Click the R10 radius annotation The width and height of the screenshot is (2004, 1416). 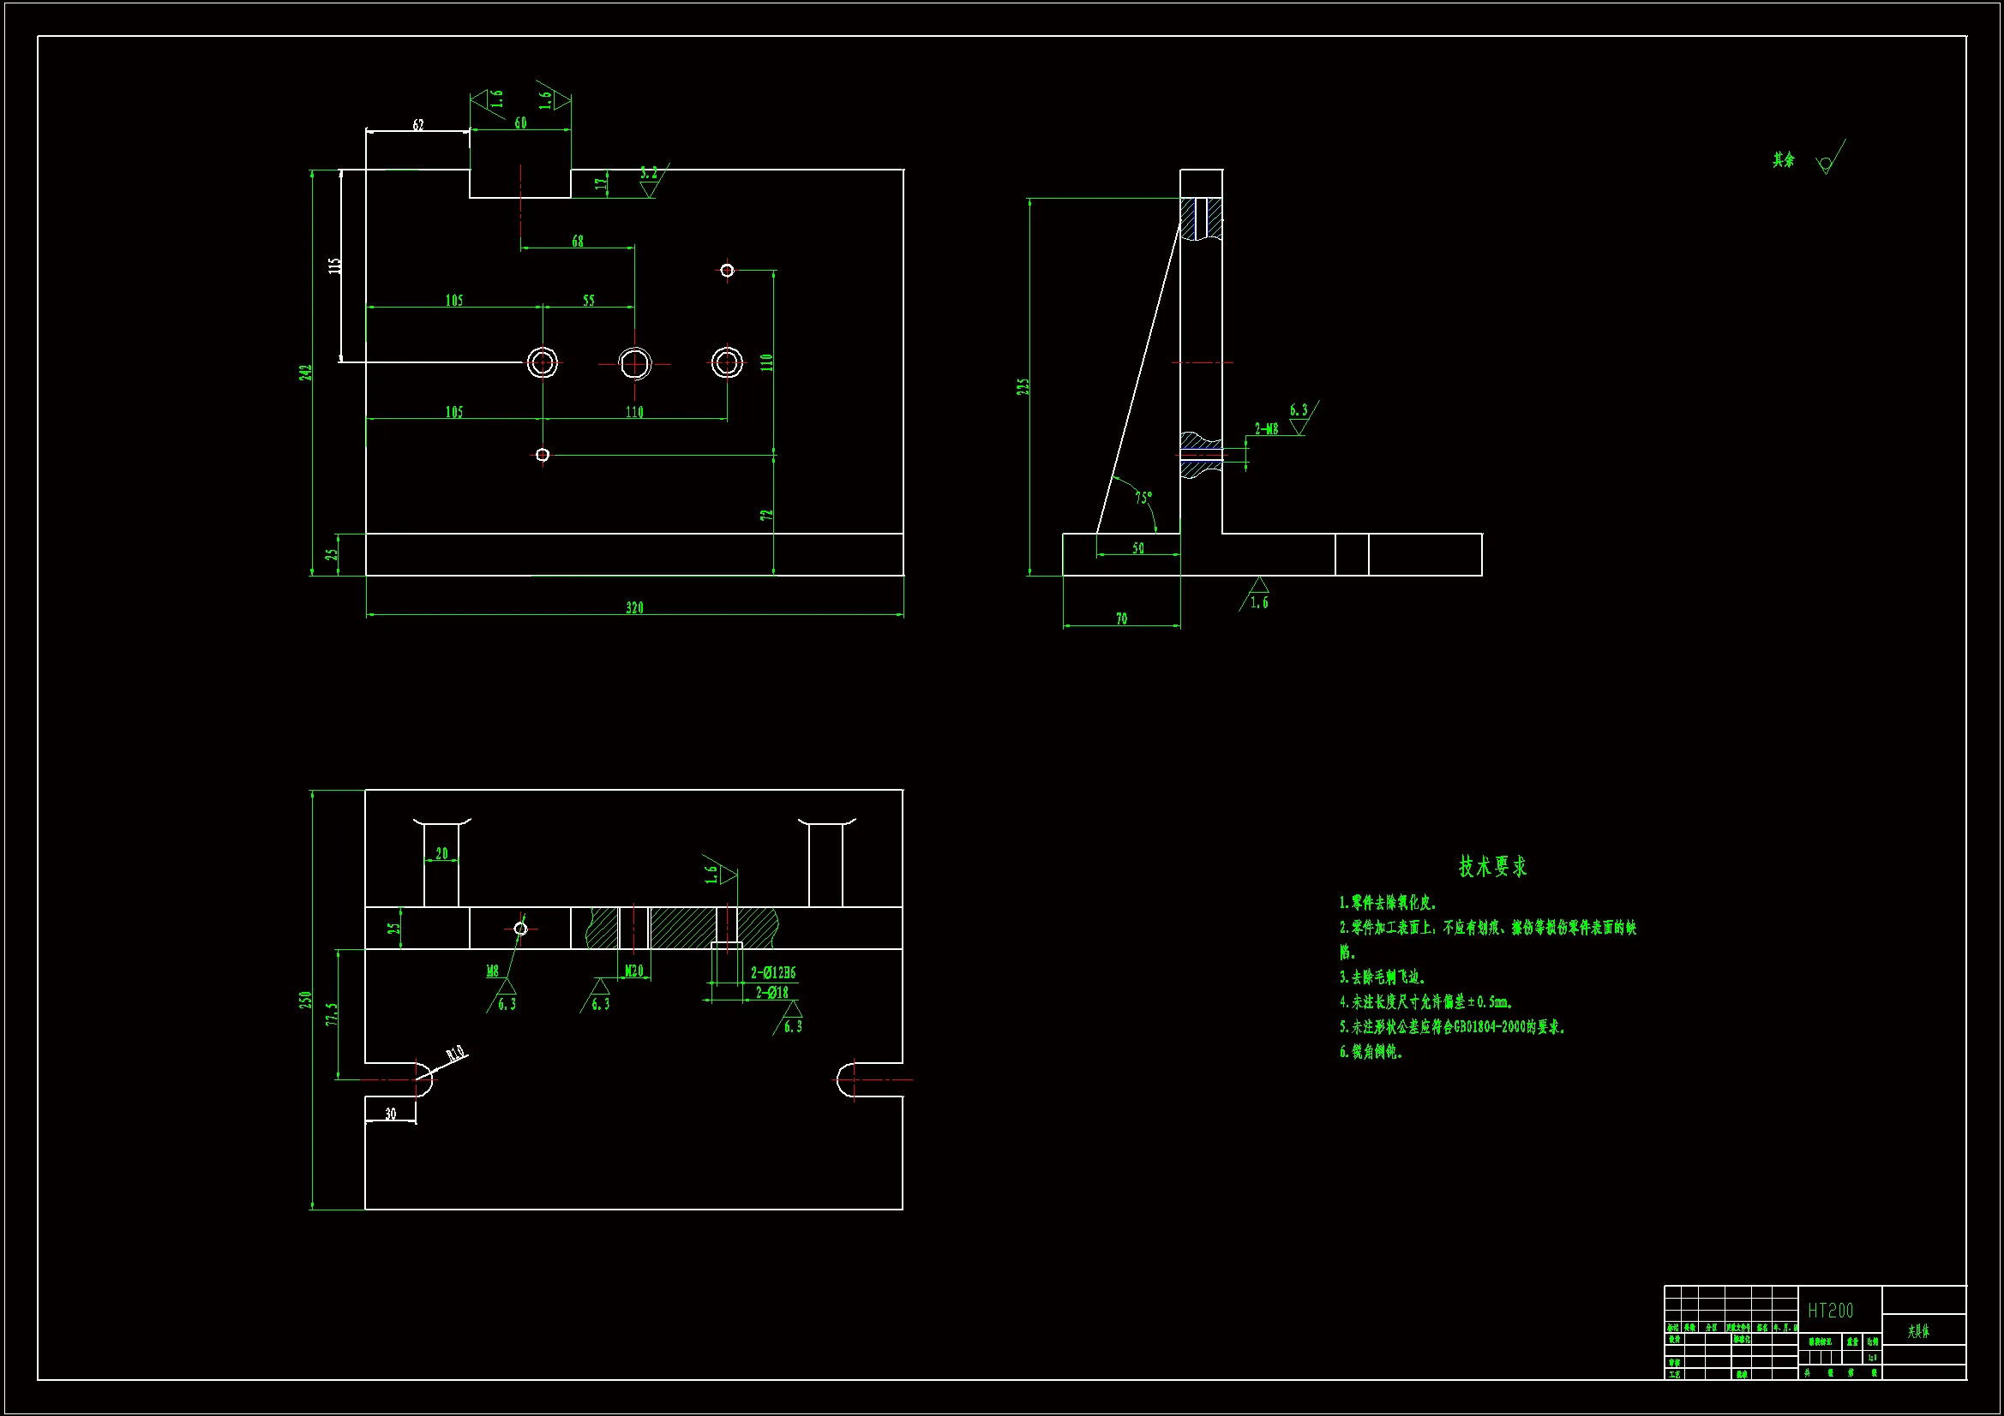[455, 1054]
